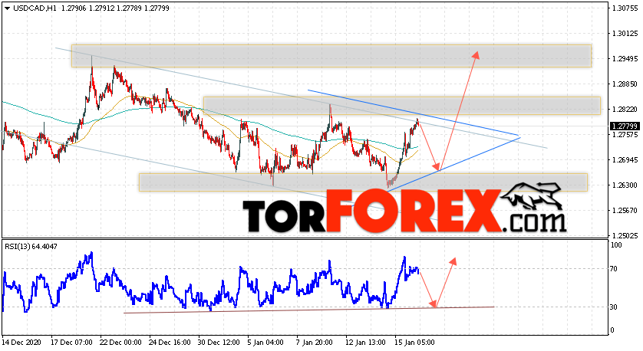Select the 1.30755 price axis label
The image size is (643, 351).
[x=625, y=8]
